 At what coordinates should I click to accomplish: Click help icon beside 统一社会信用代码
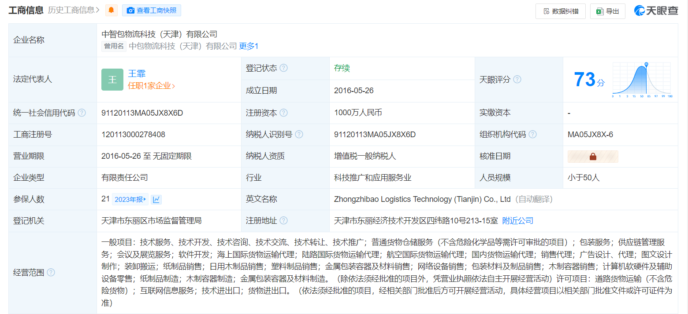pyautogui.click(x=82, y=113)
